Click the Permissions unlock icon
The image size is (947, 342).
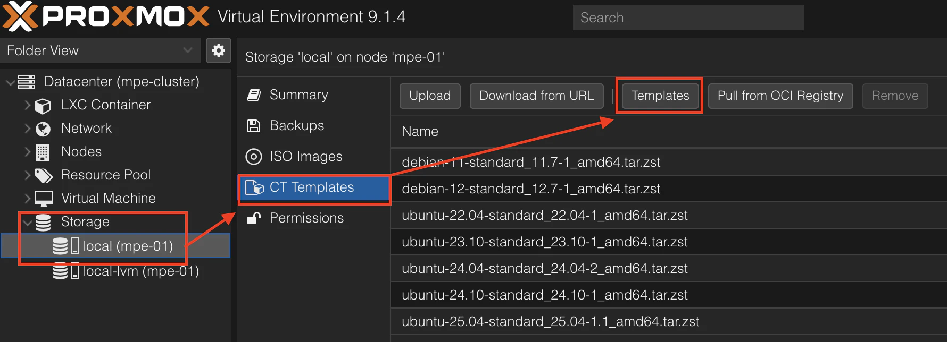[x=254, y=218]
